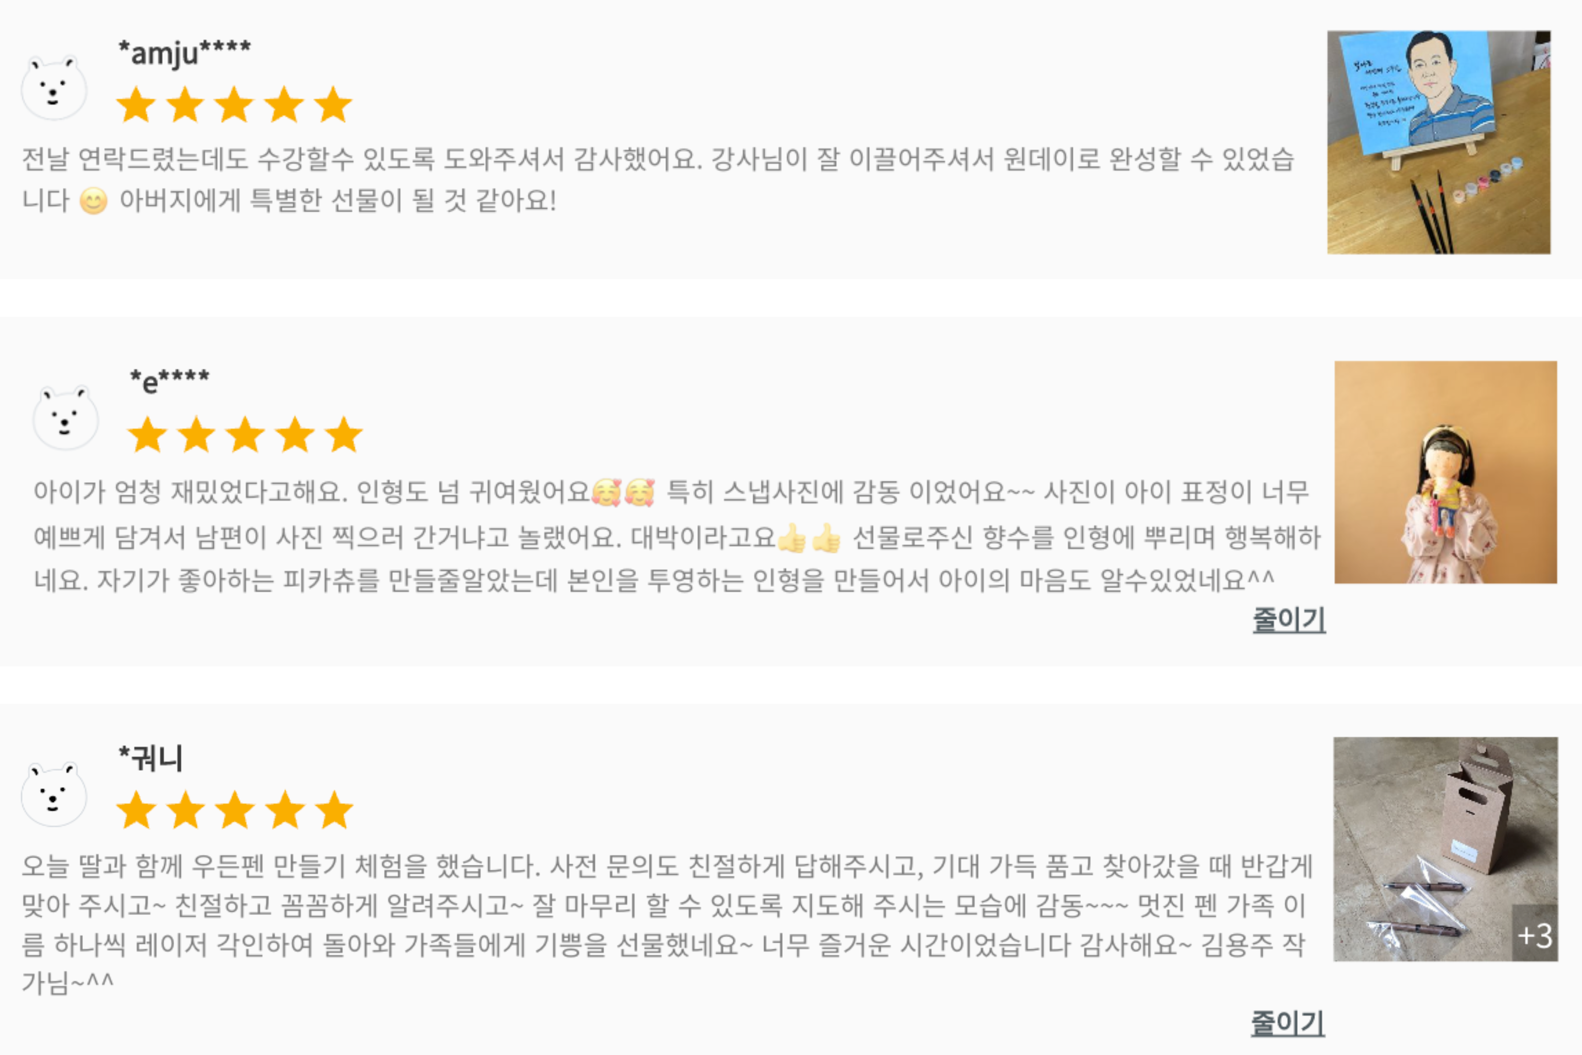Open the *amju**** reviewer name

[184, 52]
